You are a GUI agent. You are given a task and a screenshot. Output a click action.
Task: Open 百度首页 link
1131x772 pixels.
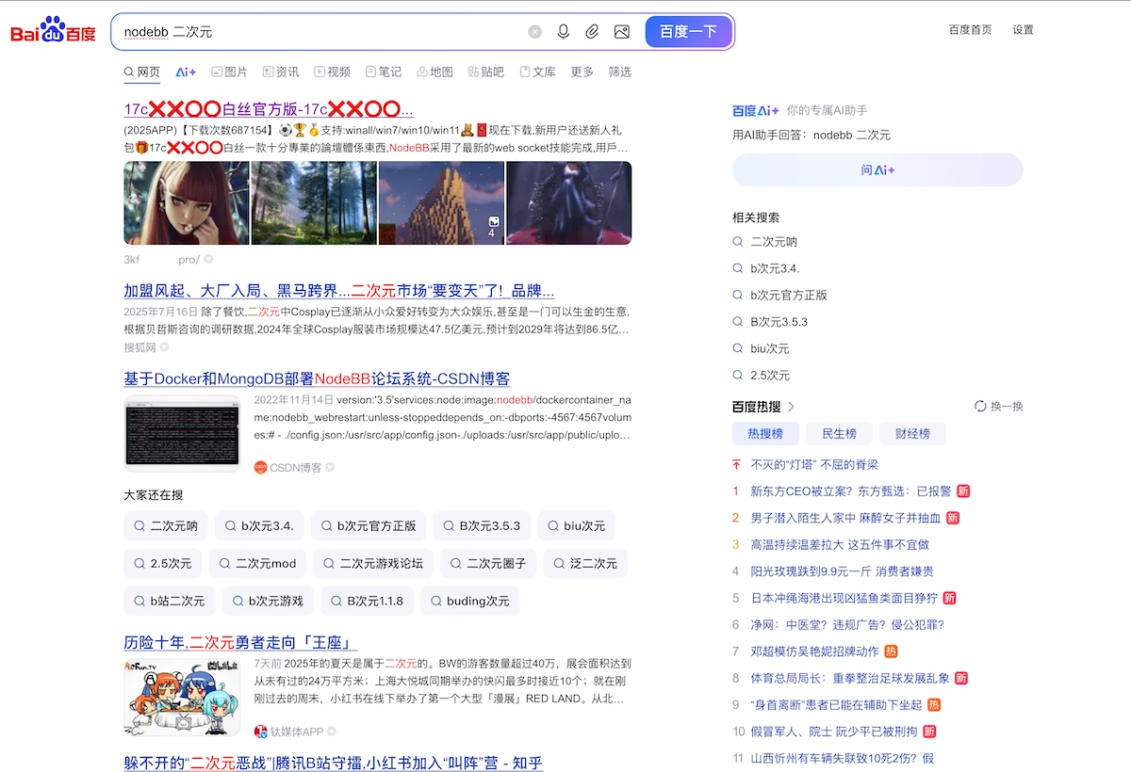click(x=970, y=29)
